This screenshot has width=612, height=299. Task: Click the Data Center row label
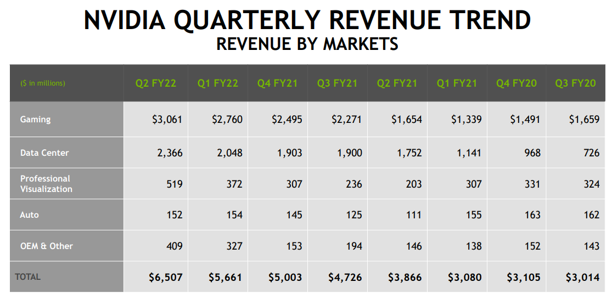tap(44, 153)
